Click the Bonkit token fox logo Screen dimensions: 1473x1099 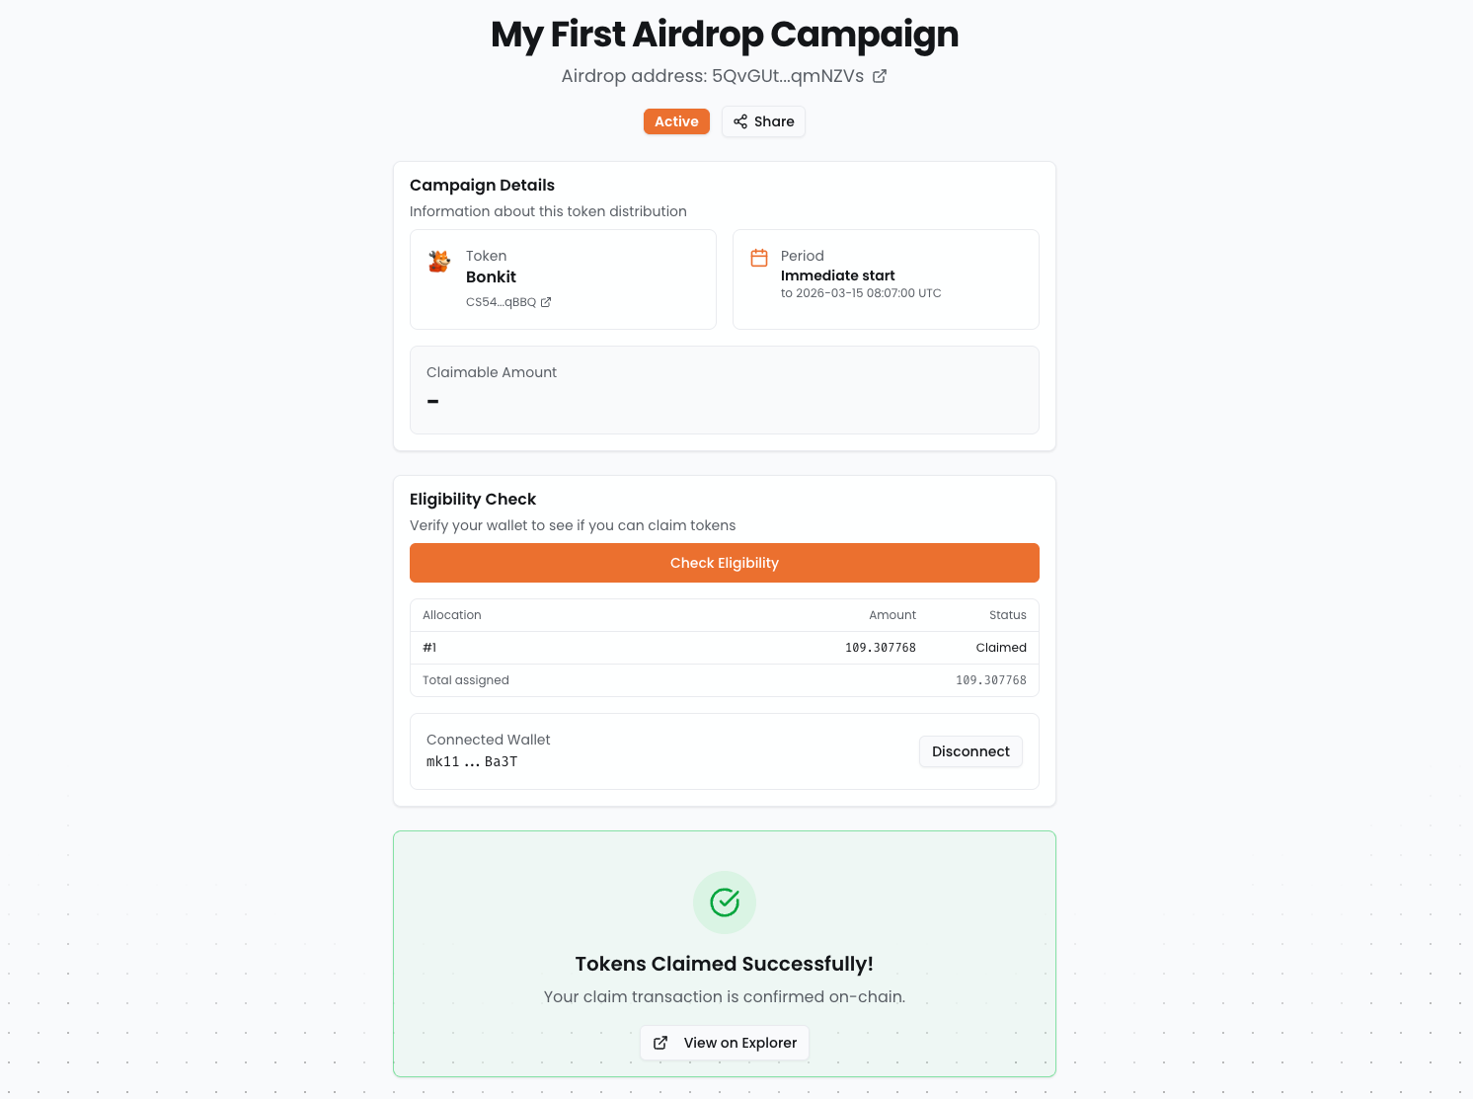pos(439,261)
